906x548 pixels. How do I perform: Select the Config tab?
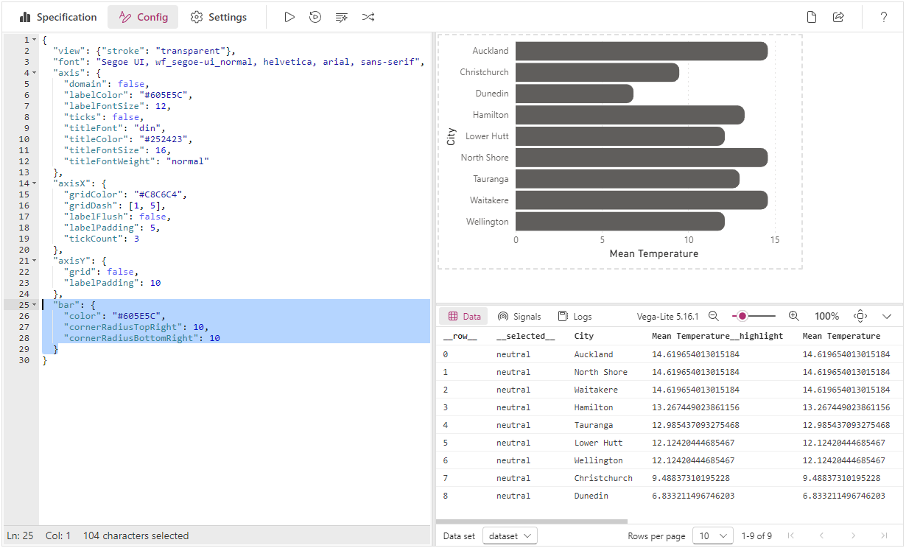click(143, 17)
